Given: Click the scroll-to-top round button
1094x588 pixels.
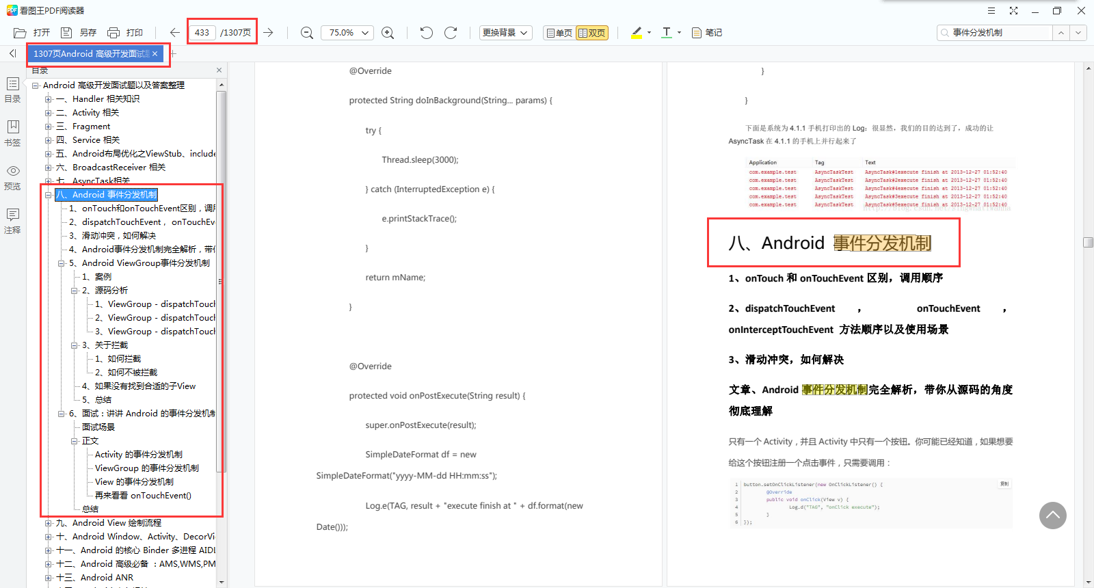Looking at the screenshot, I should [x=1053, y=516].
